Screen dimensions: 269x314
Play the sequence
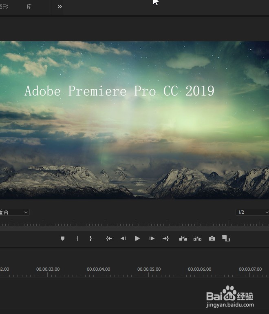pyautogui.click(x=137, y=238)
